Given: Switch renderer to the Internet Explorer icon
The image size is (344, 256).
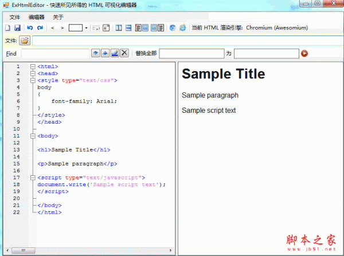Looking at the screenshot, I should tap(182, 27).
